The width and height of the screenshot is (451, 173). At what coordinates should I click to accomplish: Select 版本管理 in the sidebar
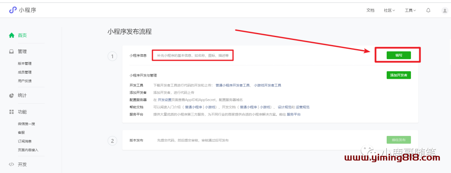25,64
